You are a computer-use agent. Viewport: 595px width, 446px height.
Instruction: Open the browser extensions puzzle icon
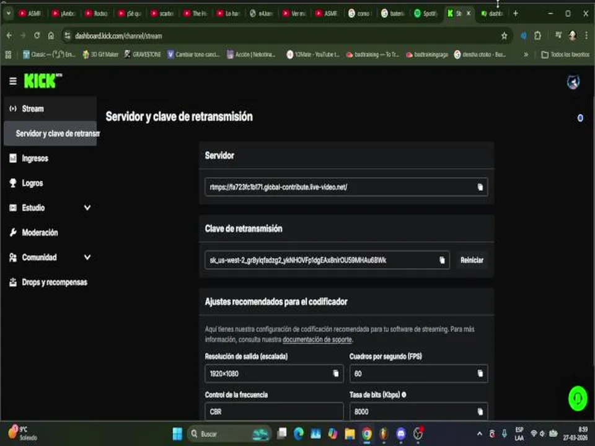[537, 36]
